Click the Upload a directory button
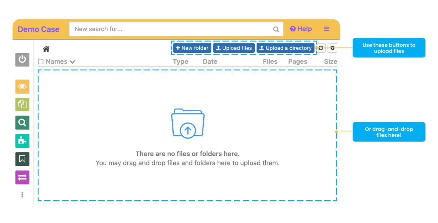This screenshot has width=438, height=223. (x=286, y=48)
